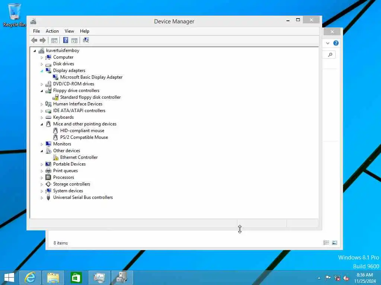Click the Human Interface Devices icon
Viewport: 381px width, 285px height.
click(x=48, y=104)
